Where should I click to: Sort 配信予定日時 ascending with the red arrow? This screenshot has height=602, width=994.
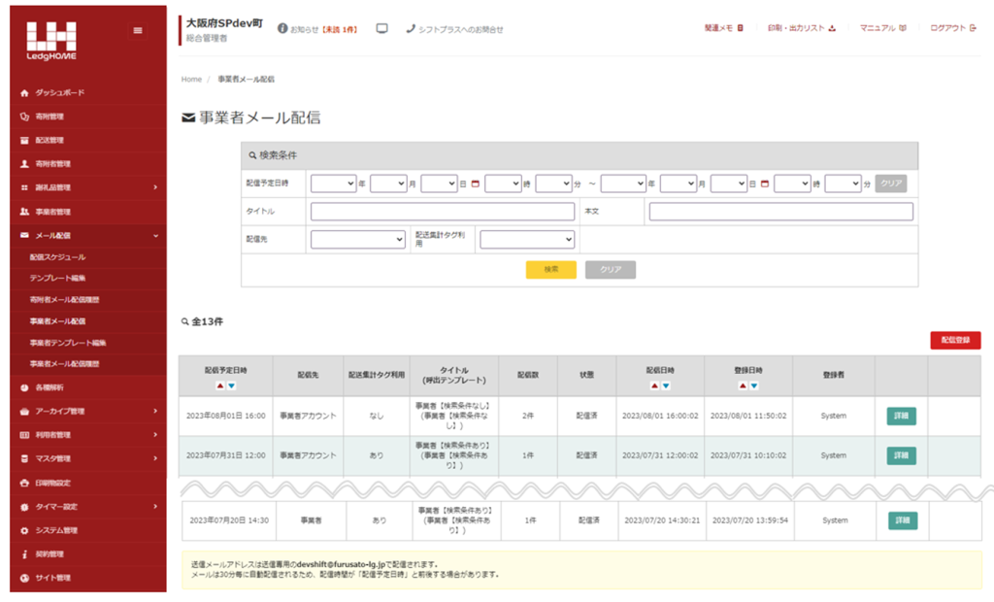(x=219, y=385)
